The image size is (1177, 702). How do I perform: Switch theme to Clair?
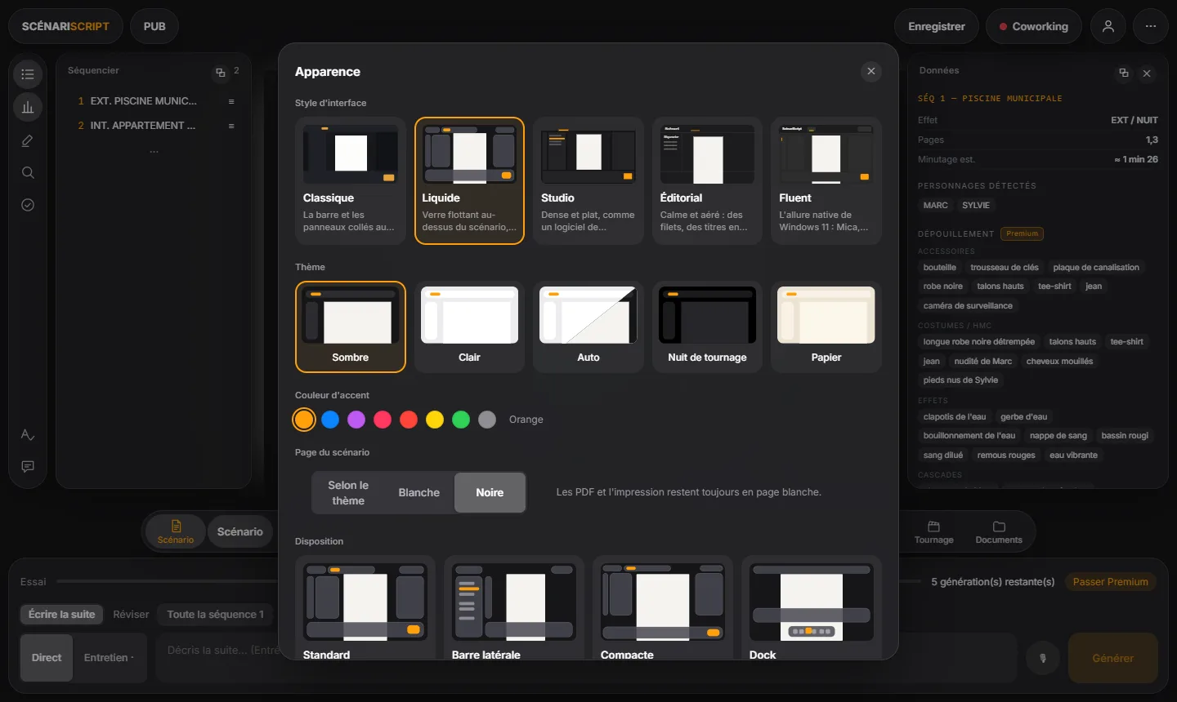[469, 327]
